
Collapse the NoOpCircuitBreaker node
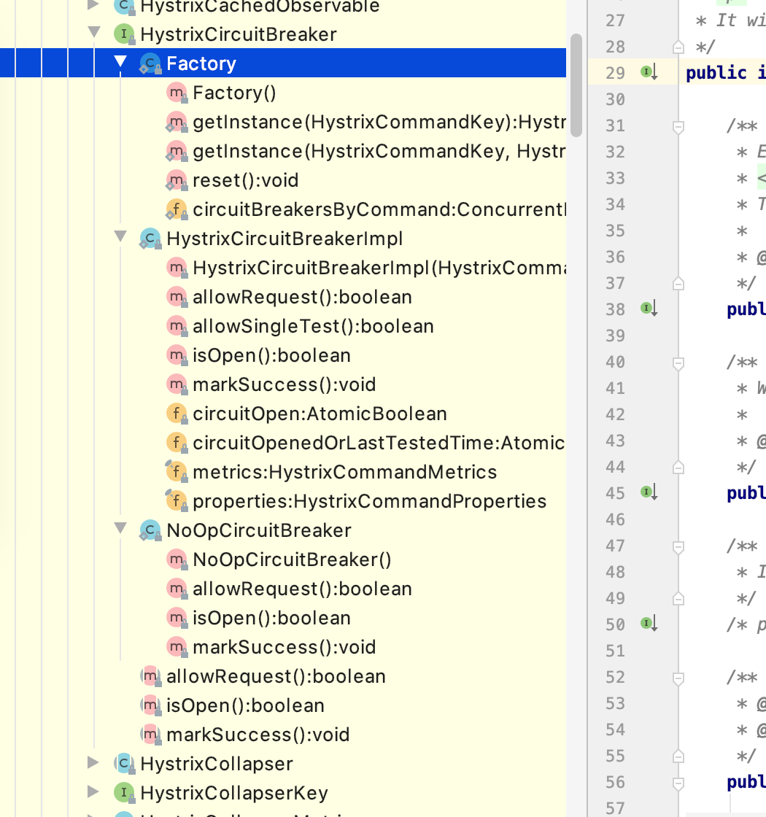(x=120, y=529)
